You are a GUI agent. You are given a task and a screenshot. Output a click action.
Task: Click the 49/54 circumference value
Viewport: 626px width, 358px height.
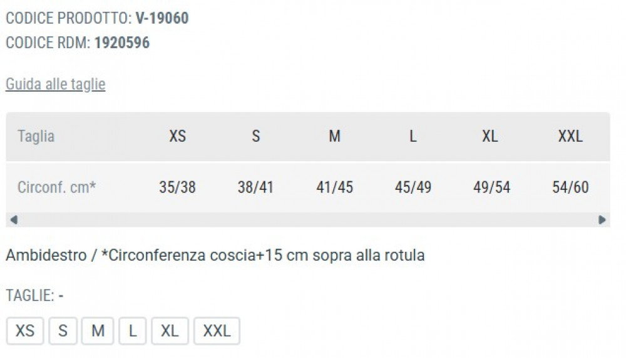(491, 187)
